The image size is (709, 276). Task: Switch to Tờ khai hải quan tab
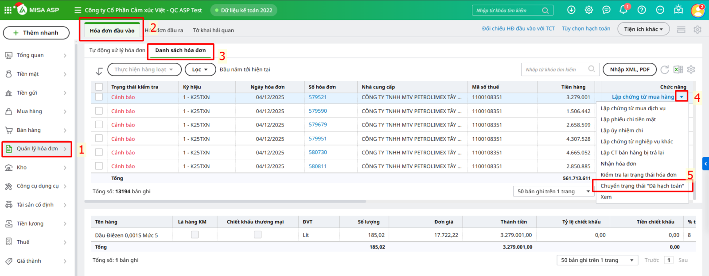pos(213,31)
